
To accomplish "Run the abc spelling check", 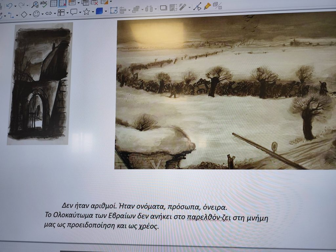I will (44, 4).
